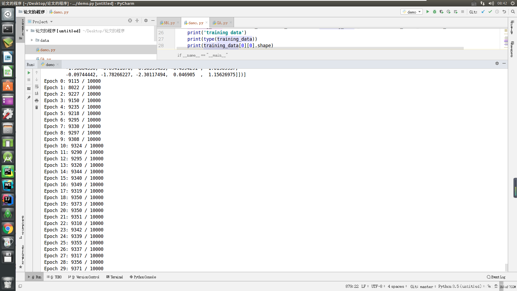Change indent setting 4 spaces

pyautogui.click(x=397, y=286)
